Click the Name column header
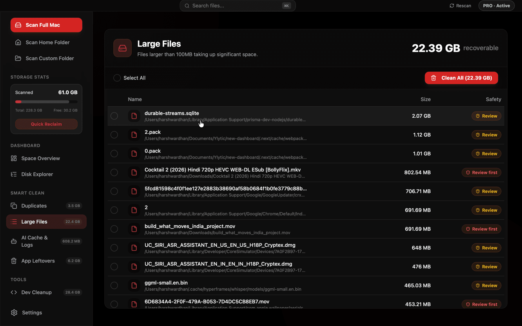 click(135, 99)
